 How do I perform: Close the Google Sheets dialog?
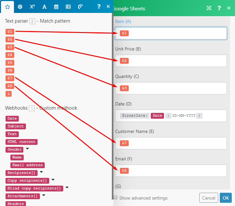click(x=229, y=8)
